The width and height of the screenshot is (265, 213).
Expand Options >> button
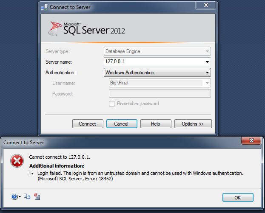tap(193, 124)
